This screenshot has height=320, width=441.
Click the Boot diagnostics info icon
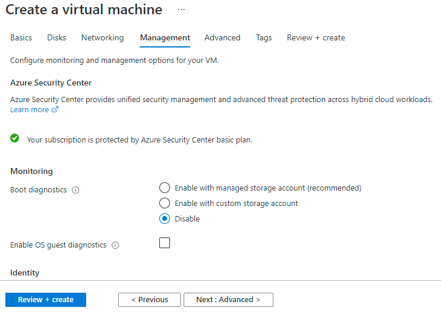point(75,191)
